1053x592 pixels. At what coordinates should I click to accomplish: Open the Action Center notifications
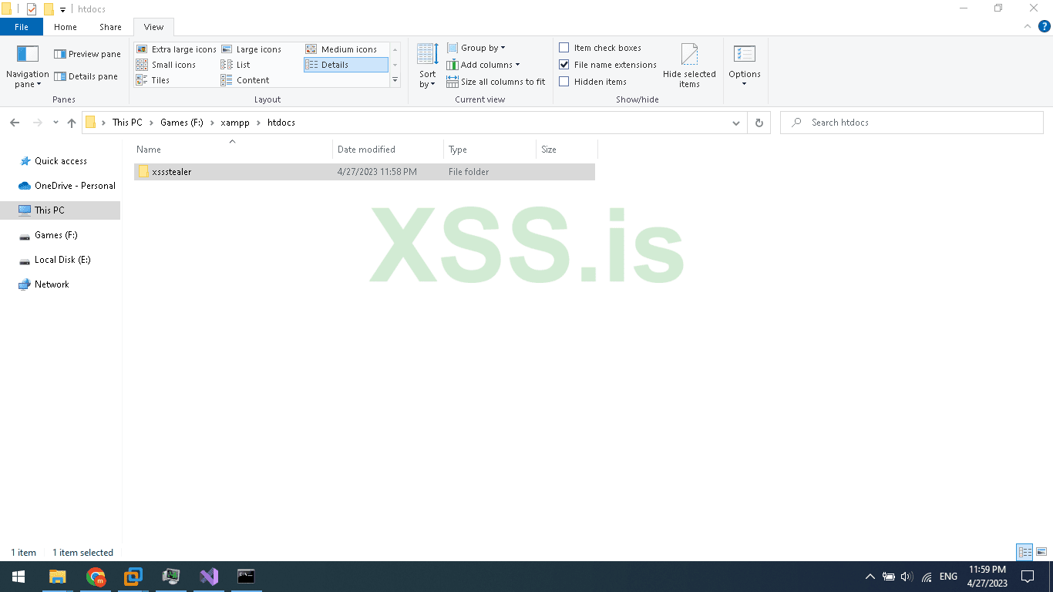pyautogui.click(x=1027, y=577)
